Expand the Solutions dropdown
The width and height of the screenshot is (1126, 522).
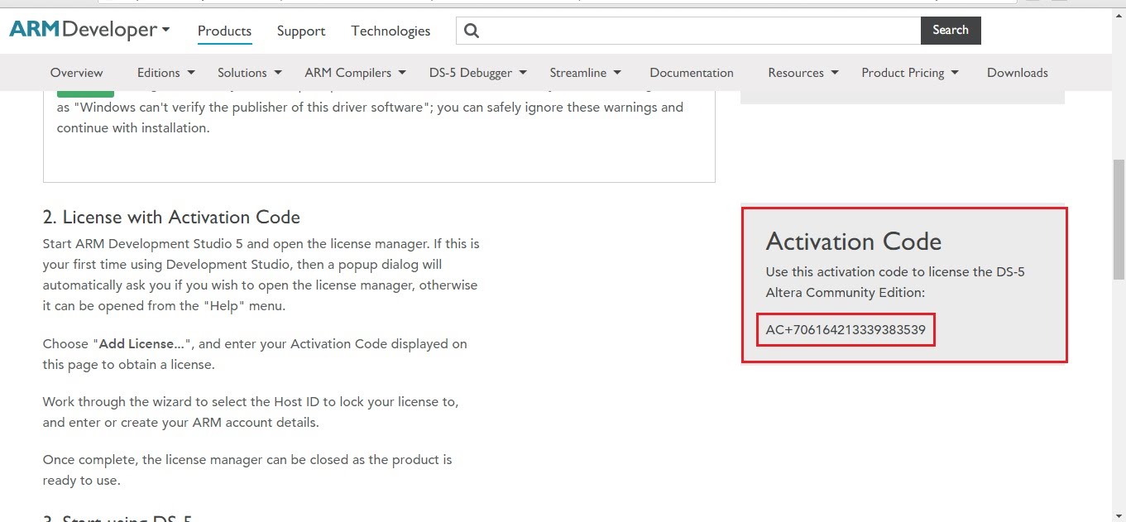click(x=250, y=73)
